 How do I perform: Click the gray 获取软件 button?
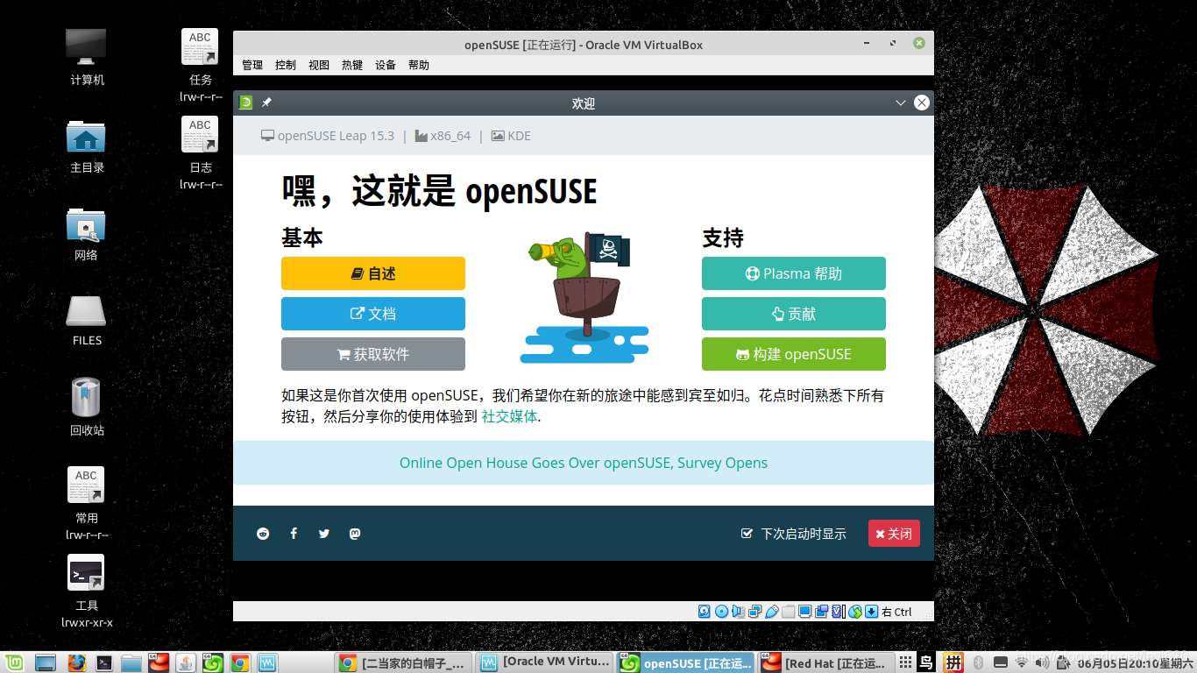[373, 354]
